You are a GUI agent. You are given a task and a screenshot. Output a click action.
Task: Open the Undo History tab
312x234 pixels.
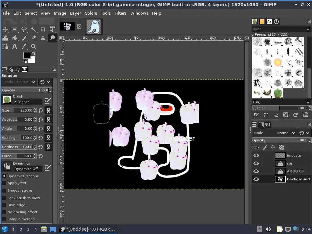point(18,69)
